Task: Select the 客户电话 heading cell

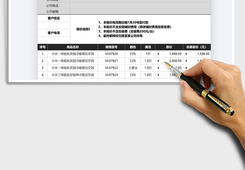Action: 54,33
